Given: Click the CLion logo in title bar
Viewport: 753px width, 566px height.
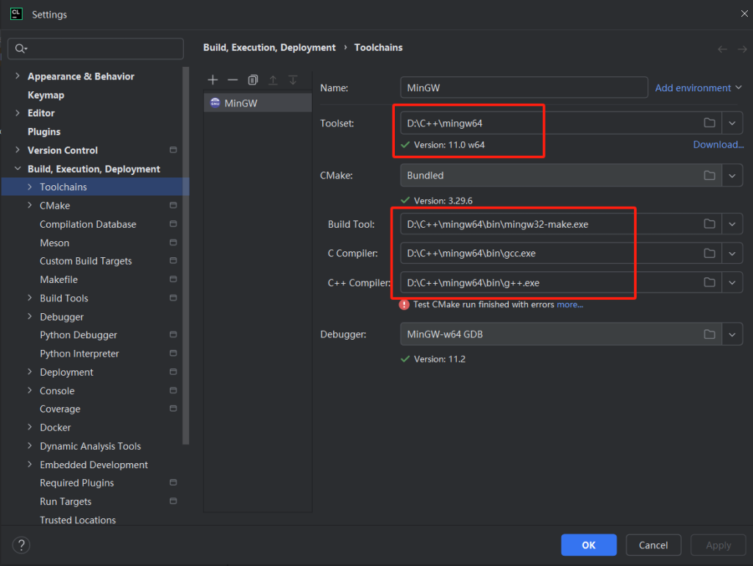Looking at the screenshot, I should 16,14.
